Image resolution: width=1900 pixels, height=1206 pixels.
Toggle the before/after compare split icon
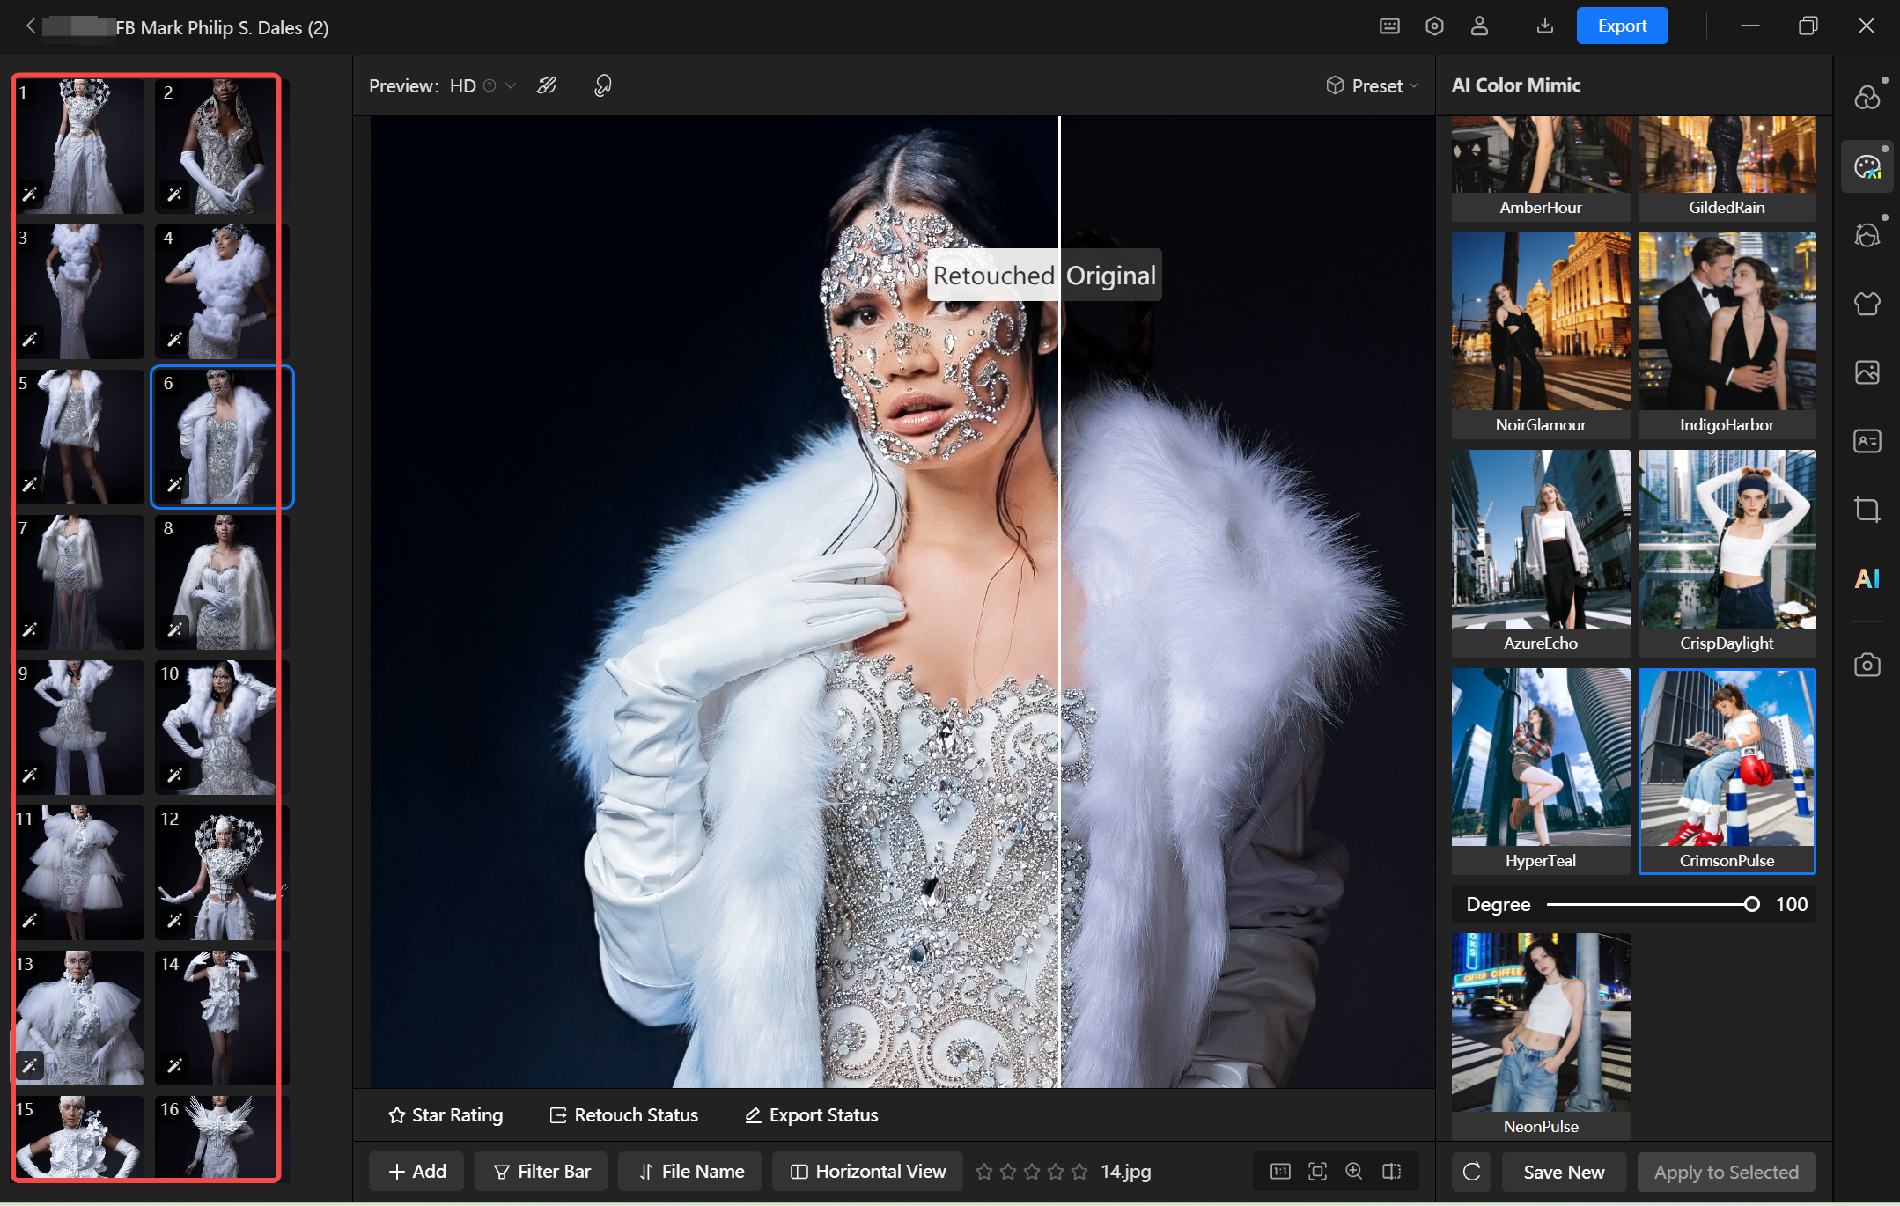pos(1391,1171)
